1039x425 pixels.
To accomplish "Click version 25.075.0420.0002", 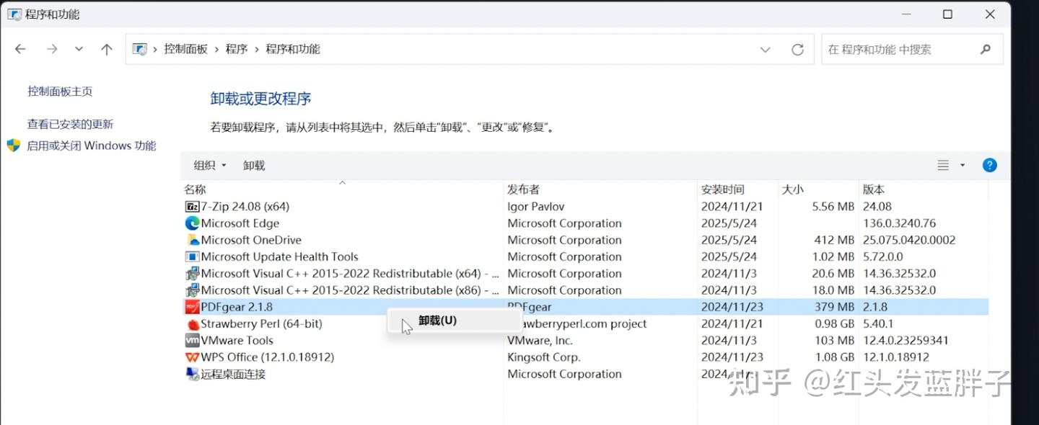I will coord(909,240).
